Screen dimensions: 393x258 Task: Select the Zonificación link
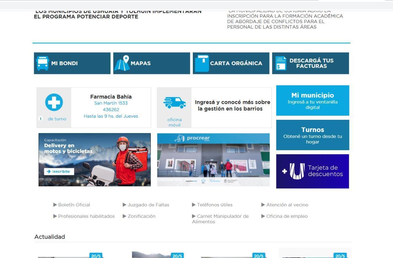tap(141, 216)
